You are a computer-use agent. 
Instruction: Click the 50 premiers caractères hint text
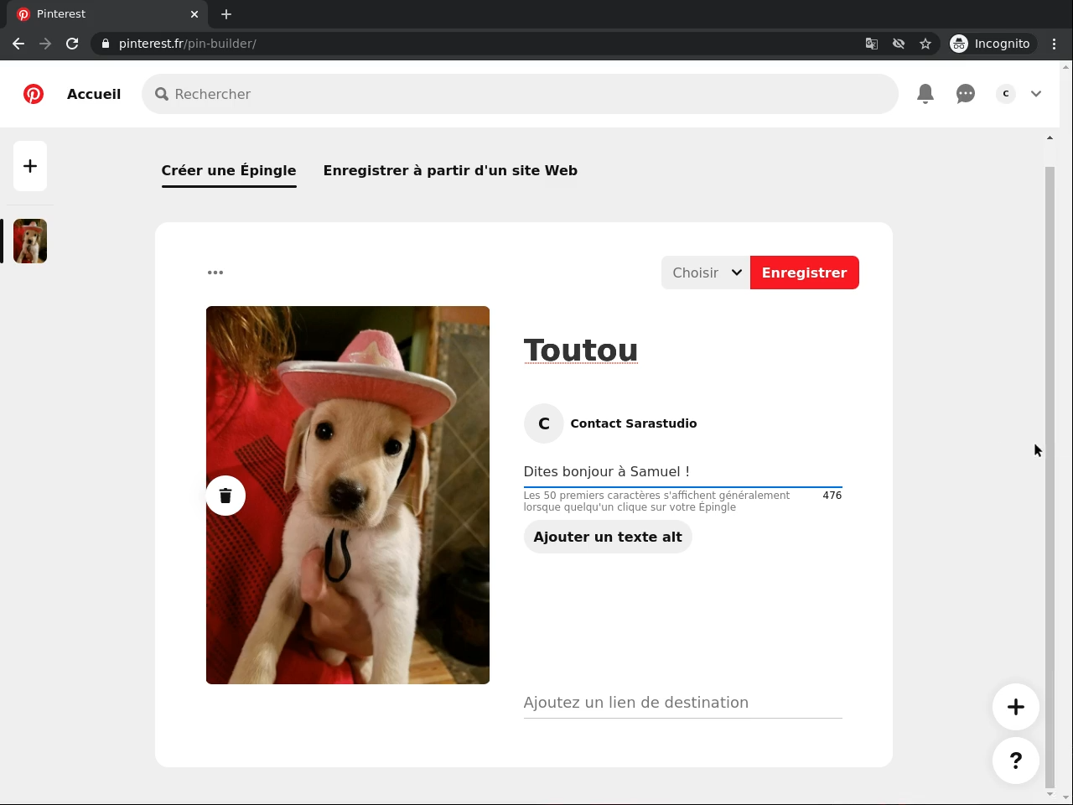656,501
